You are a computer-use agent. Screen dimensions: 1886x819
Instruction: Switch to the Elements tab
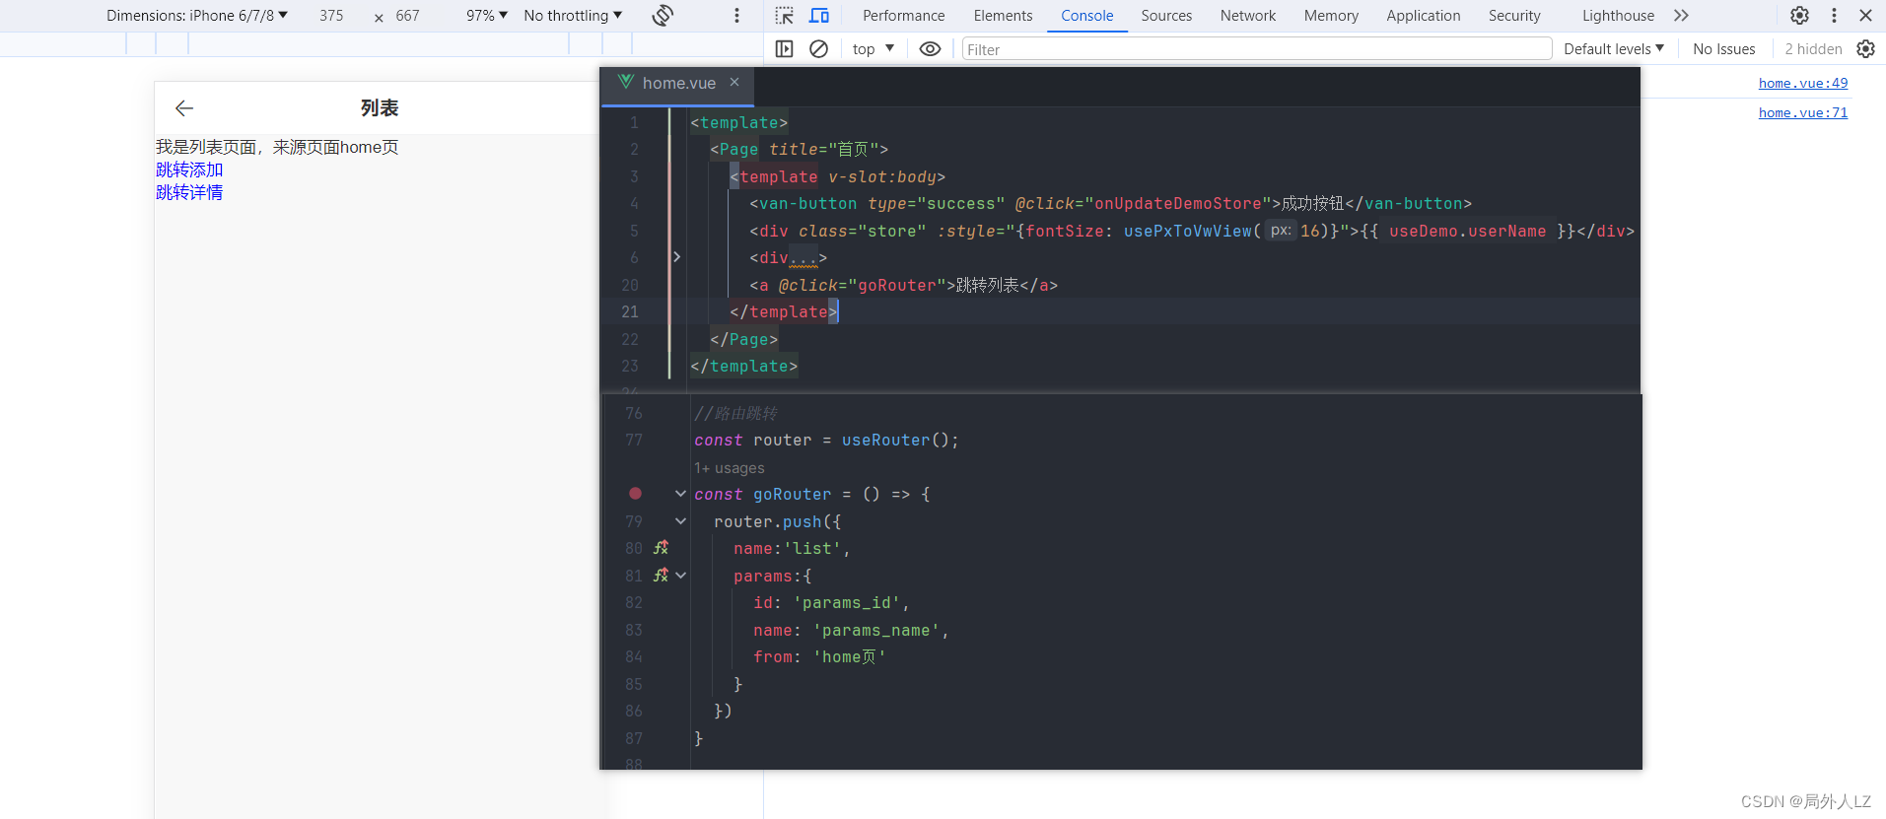tap(1003, 15)
